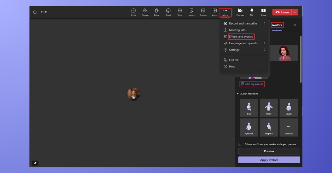
Task: Select the brown-haired avatar thumbnail
Action: coord(284,53)
